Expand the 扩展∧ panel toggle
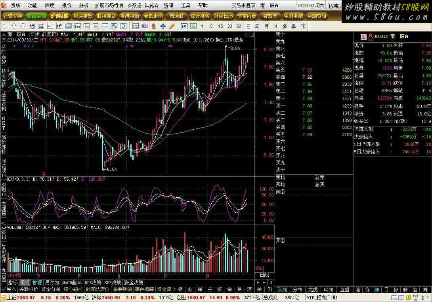This screenshot has height=302, width=432. tap(9, 289)
